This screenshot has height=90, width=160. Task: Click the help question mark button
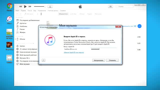43,60
